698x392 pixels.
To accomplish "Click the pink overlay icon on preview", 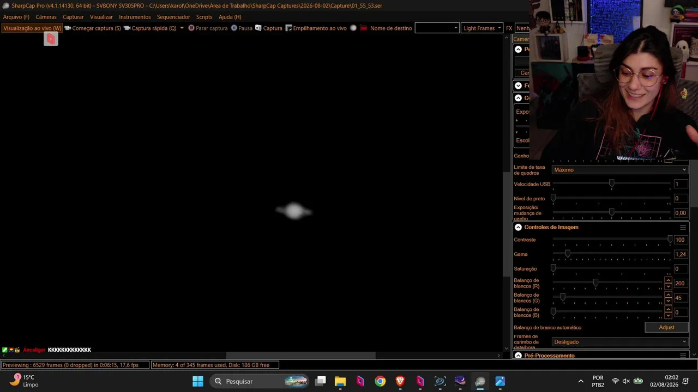I will (x=51, y=39).
